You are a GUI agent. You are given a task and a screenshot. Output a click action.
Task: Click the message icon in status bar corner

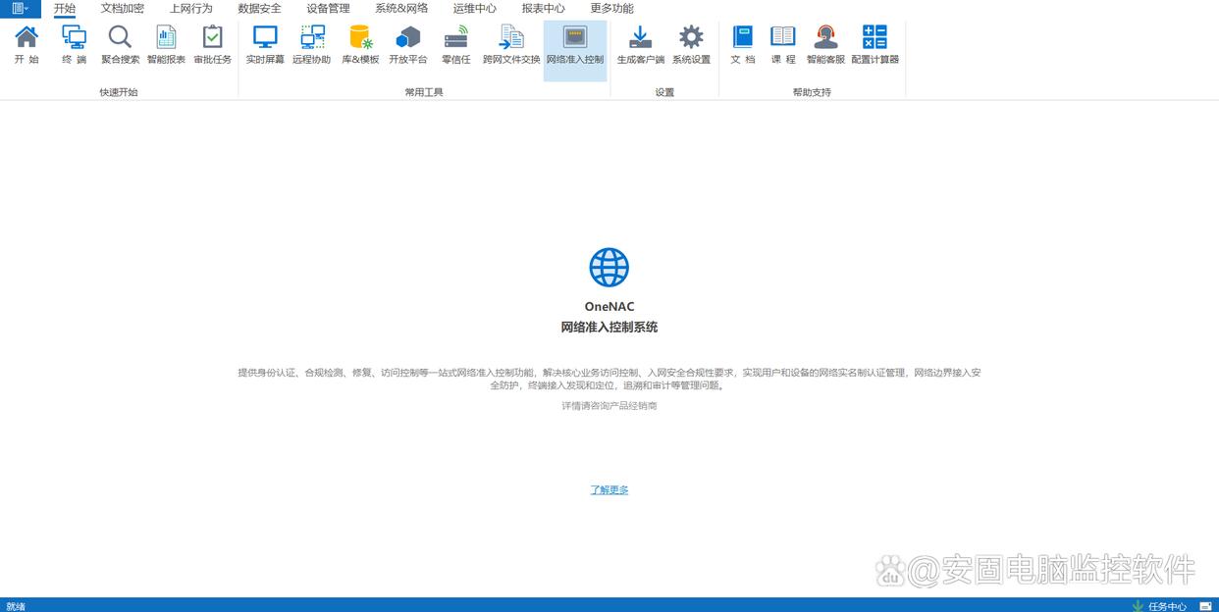coord(1205,606)
